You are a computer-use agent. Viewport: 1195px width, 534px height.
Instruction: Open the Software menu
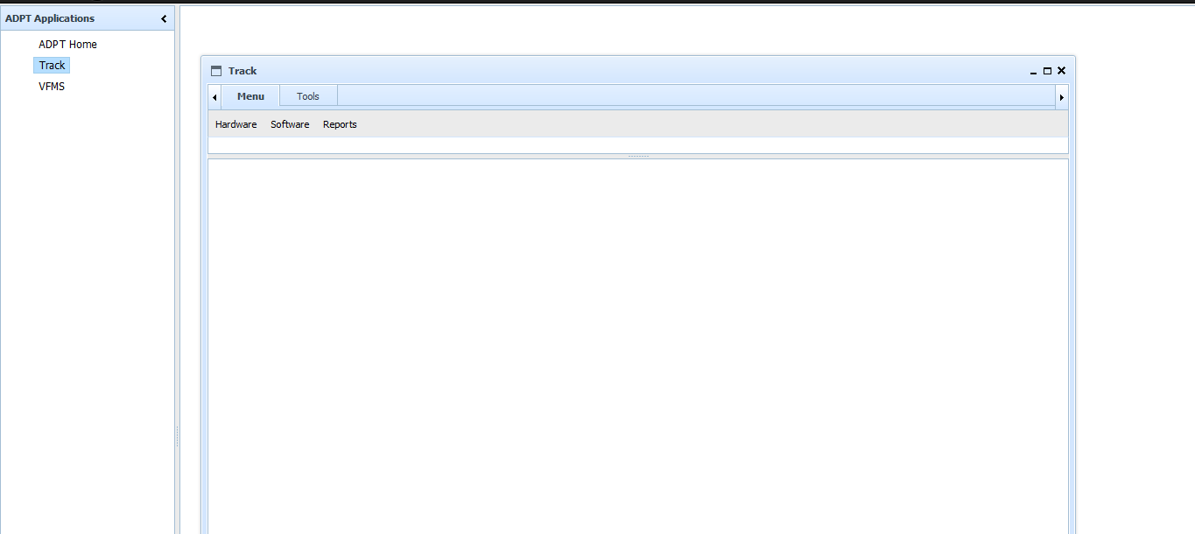pos(290,124)
